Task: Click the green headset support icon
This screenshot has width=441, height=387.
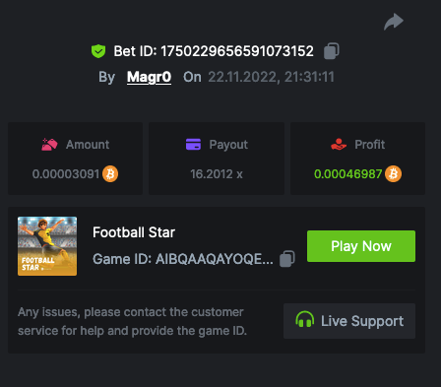Action: pyautogui.click(x=305, y=319)
